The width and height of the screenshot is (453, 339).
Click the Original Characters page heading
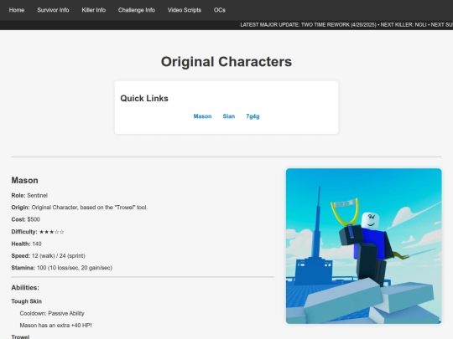pos(226,62)
